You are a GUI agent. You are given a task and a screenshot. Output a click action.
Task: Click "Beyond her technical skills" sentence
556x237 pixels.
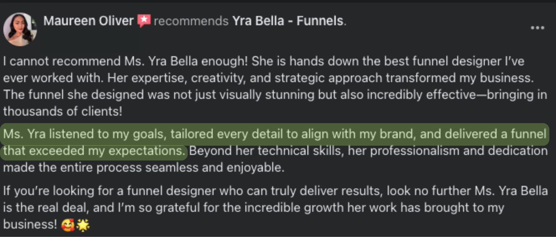pos(368,151)
